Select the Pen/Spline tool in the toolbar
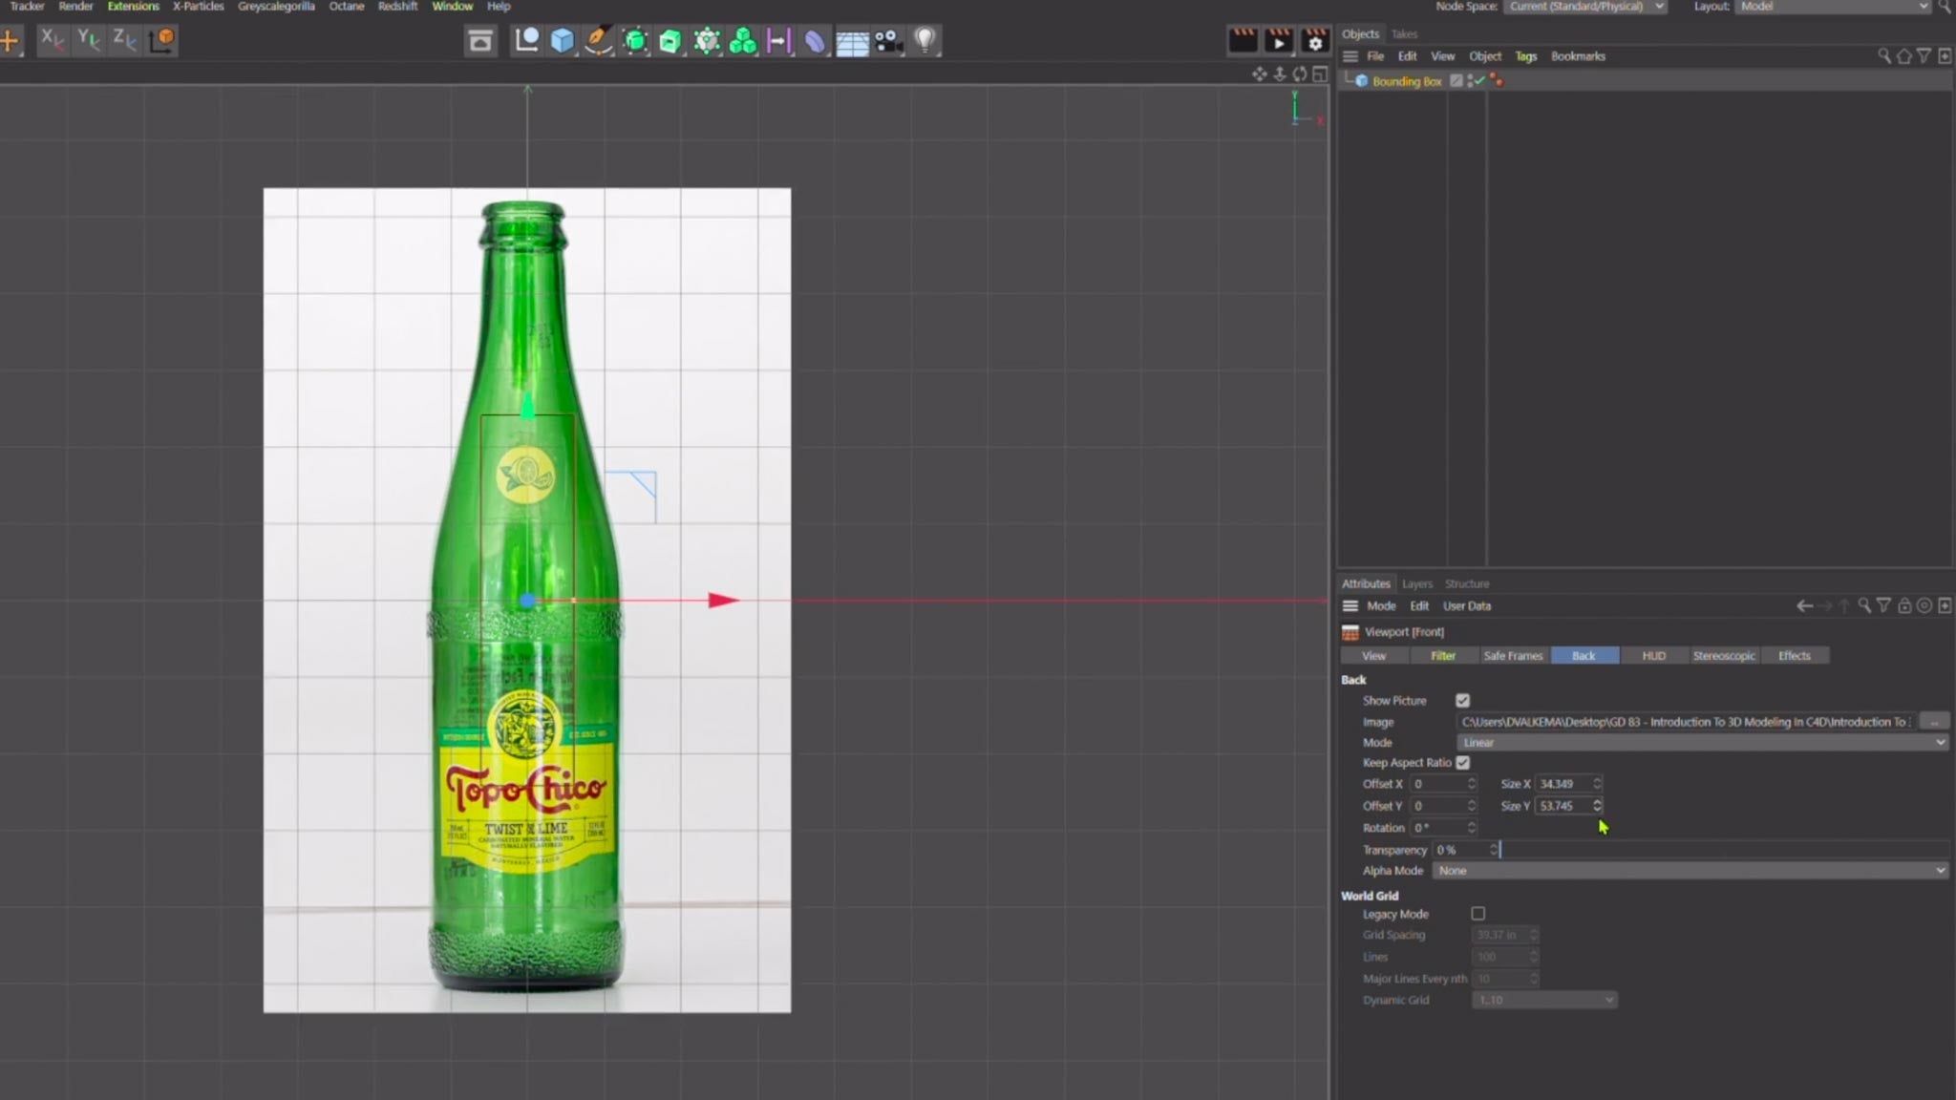 point(597,40)
